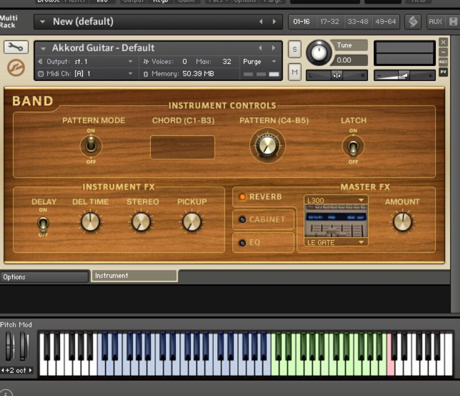
Task: Mute the instrument with the M button
Action: 294,71
